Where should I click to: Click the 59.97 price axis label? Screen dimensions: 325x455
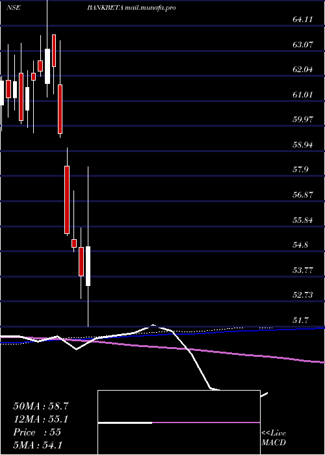coord(302,119)
